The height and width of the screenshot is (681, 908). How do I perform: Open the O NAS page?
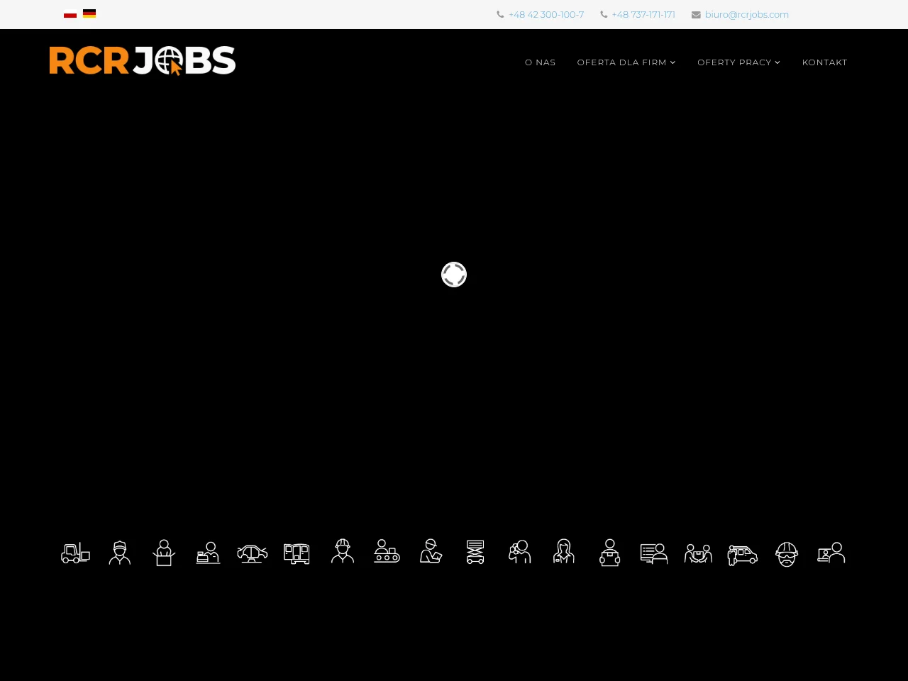(x=541, y=62)
